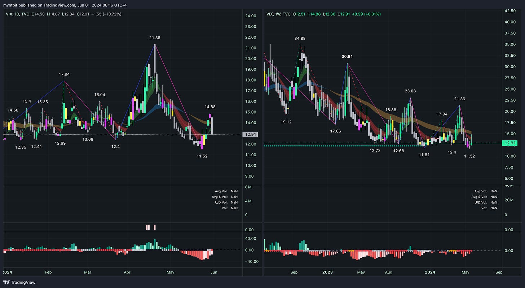Viewport: 525px width, 288px height.
Task: Click the 12.73 low label
Action: point(375,150)
